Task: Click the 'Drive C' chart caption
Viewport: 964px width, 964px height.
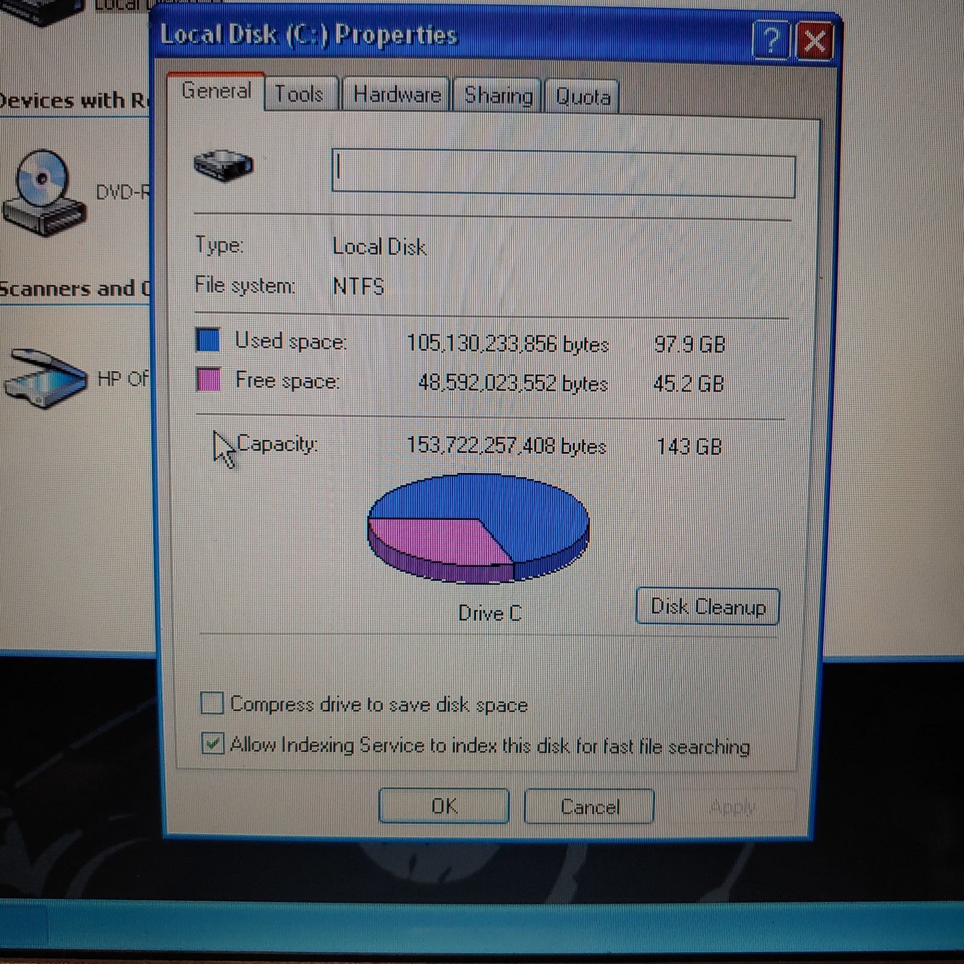Action: 489,613
